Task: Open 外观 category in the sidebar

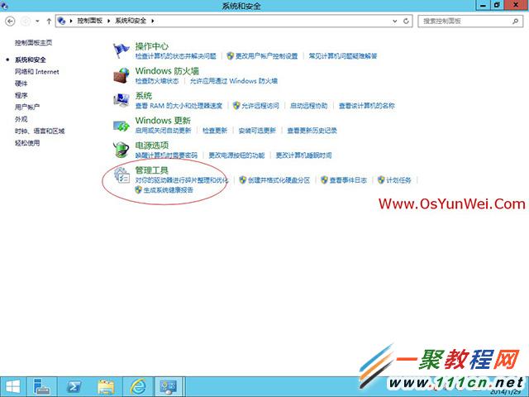Action: pyautogui.click(x=21, y=119)
